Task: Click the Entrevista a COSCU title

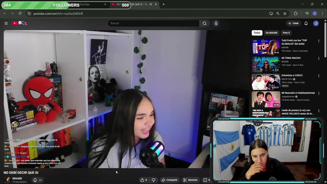Action: [x=292, y=75]
